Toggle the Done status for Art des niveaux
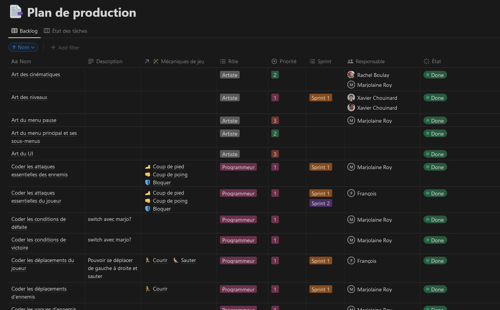Viewport: 500px width, 310px height. tap(435, 98)
